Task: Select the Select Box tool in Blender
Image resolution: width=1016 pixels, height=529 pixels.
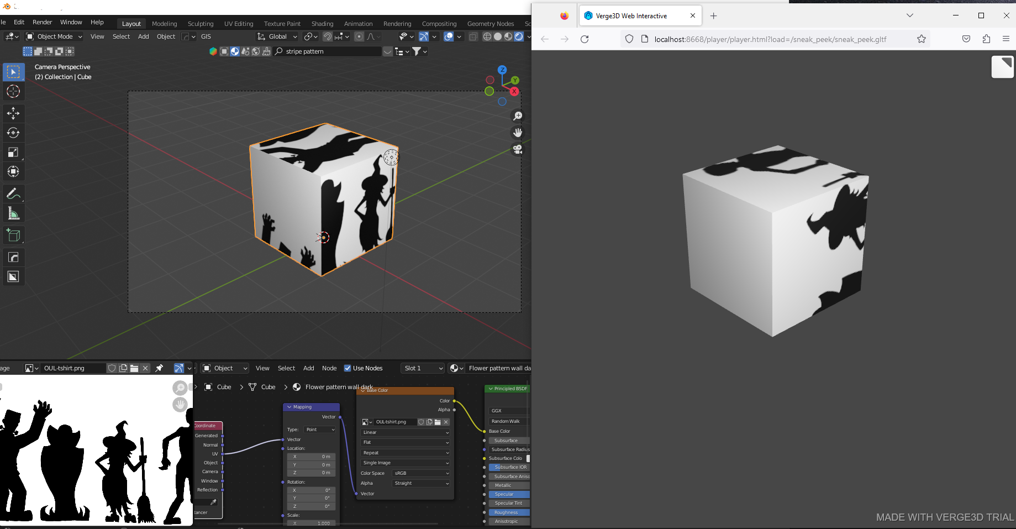Action: click(13, 72)
